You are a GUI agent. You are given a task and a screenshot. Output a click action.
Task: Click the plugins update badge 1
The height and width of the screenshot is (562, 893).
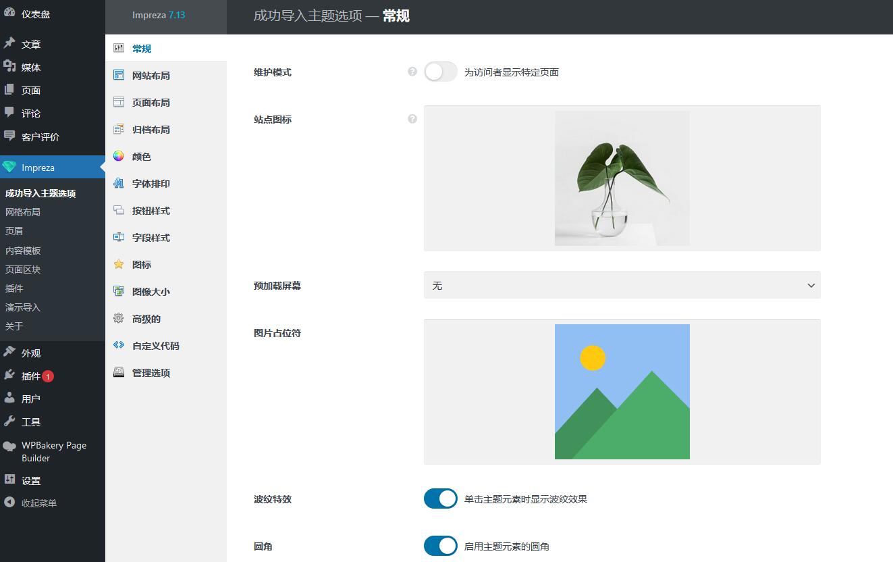[48, 376]
